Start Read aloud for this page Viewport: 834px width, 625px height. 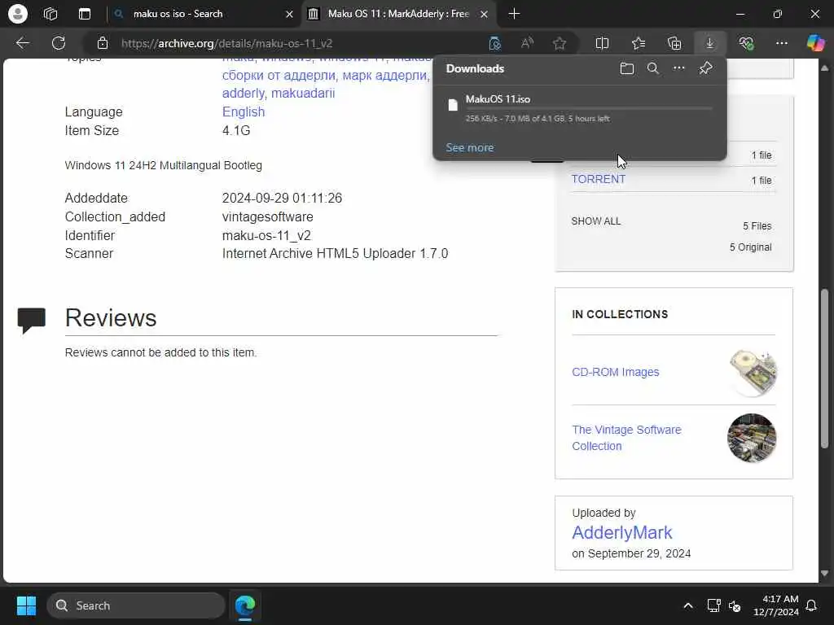527,44
